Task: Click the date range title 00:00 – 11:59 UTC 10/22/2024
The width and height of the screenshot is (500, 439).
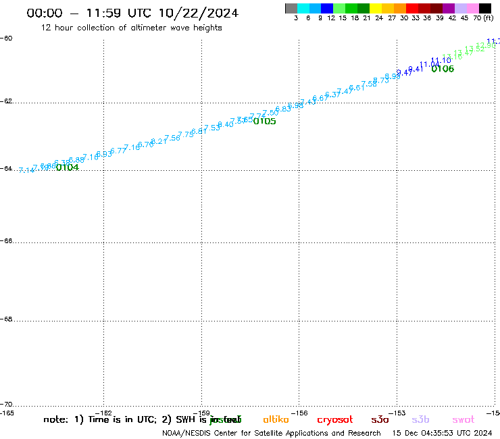Action: point(132,13)
